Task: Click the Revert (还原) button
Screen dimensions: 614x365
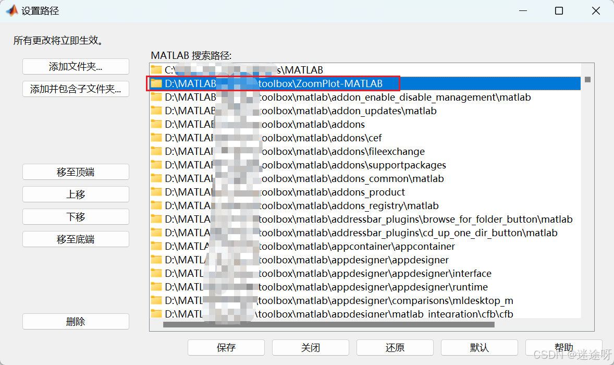Action: point(395,347)
